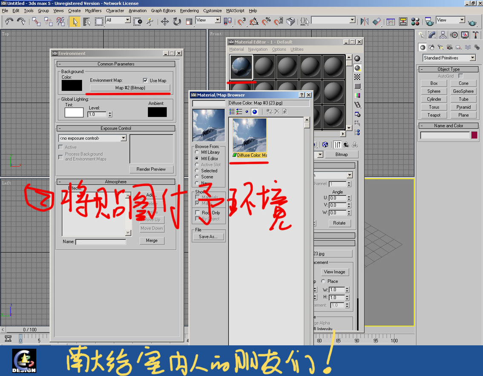The width and height of the screenshot is (483, 376).
Task: Open the Material Editor spheres icon
Action: point(415,22)
